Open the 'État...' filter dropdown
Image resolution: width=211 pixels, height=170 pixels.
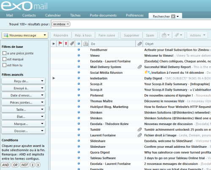click(x=23, y=117)
